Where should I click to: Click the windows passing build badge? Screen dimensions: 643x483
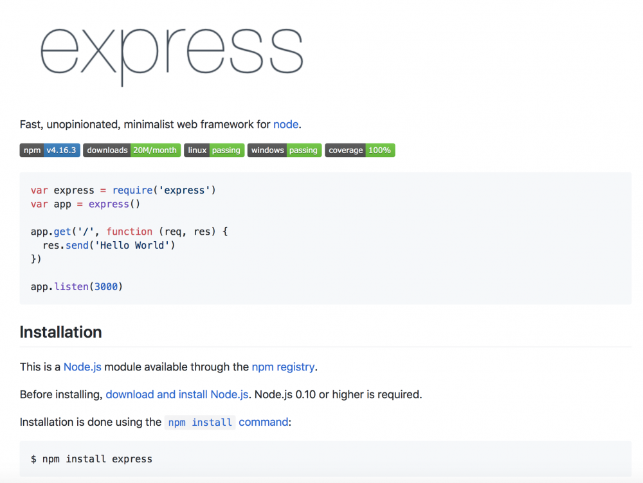click(x=284, y=150)
